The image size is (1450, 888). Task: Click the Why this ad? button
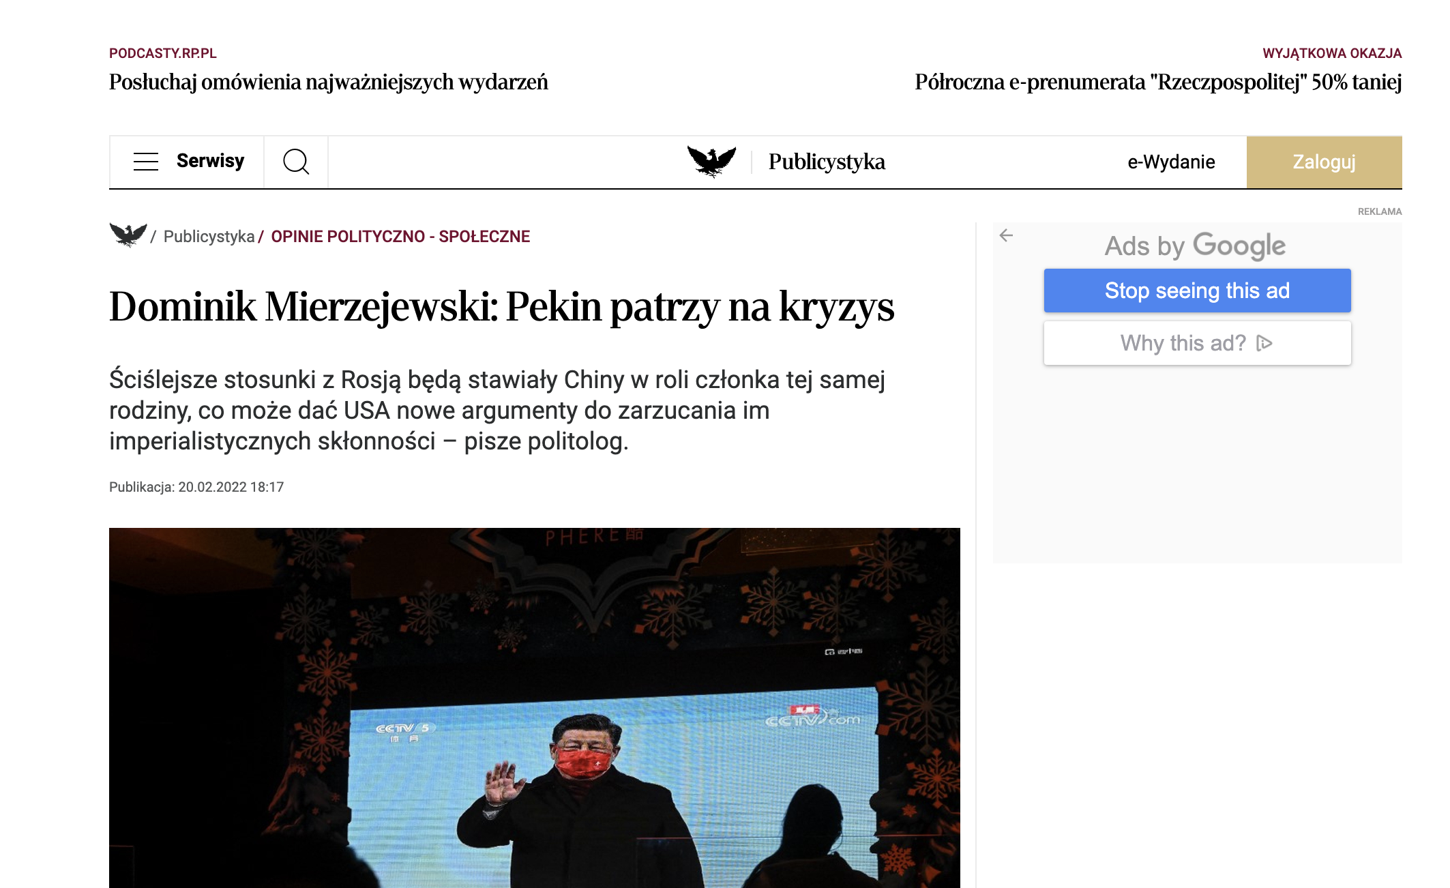tap(1197, 343)
